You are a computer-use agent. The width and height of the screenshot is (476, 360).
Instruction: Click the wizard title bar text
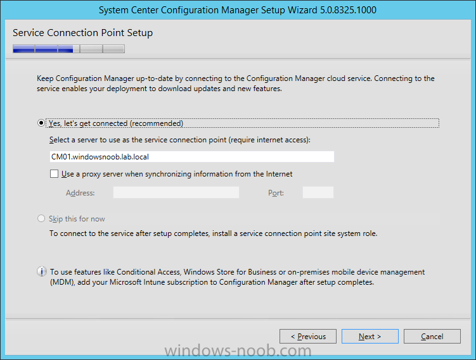click(x=238, y=10)
